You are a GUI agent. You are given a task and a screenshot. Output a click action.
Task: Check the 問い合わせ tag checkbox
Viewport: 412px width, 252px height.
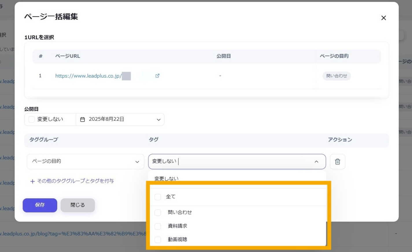tap(158, 212)
